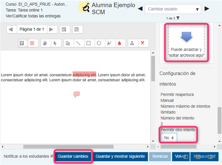
Task: Open the Cambiar usuario dropdown
Action: [x=173, y=9]
